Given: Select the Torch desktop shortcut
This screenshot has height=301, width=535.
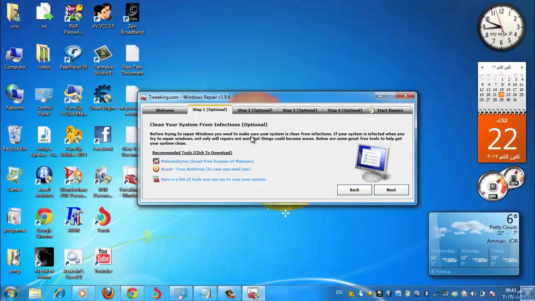Looking at the screenshot, I should click(x=103, y=221).
